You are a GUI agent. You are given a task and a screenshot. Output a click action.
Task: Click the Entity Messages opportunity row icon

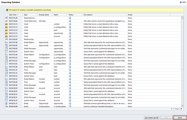point(7,49)
